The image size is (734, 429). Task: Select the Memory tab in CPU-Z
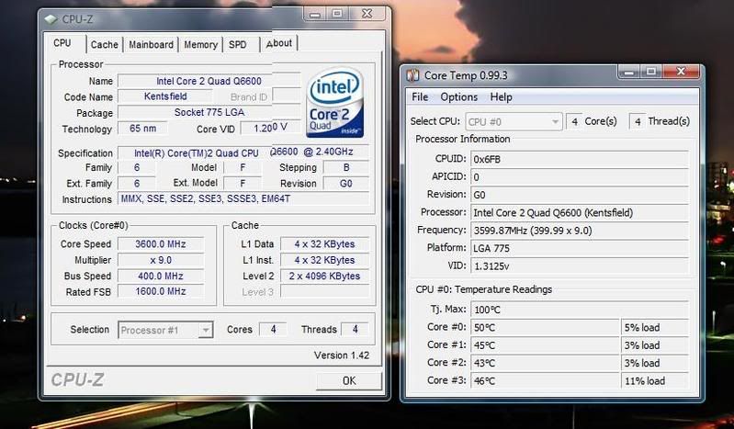[200, 44]
